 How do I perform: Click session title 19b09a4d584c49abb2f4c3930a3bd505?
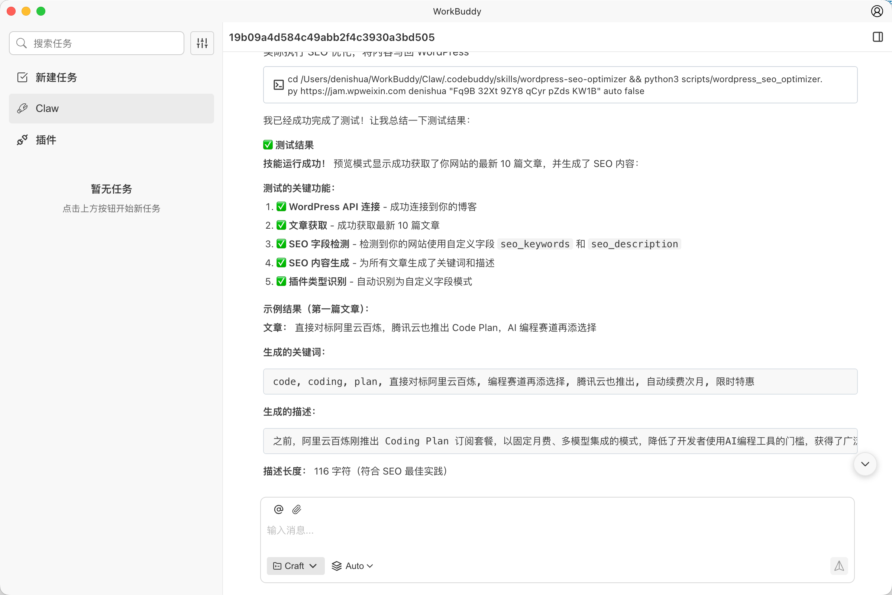(332, 37)
